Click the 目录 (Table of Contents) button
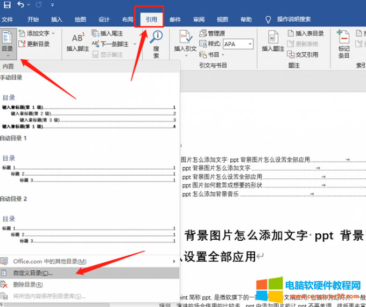 coord(7,43)
